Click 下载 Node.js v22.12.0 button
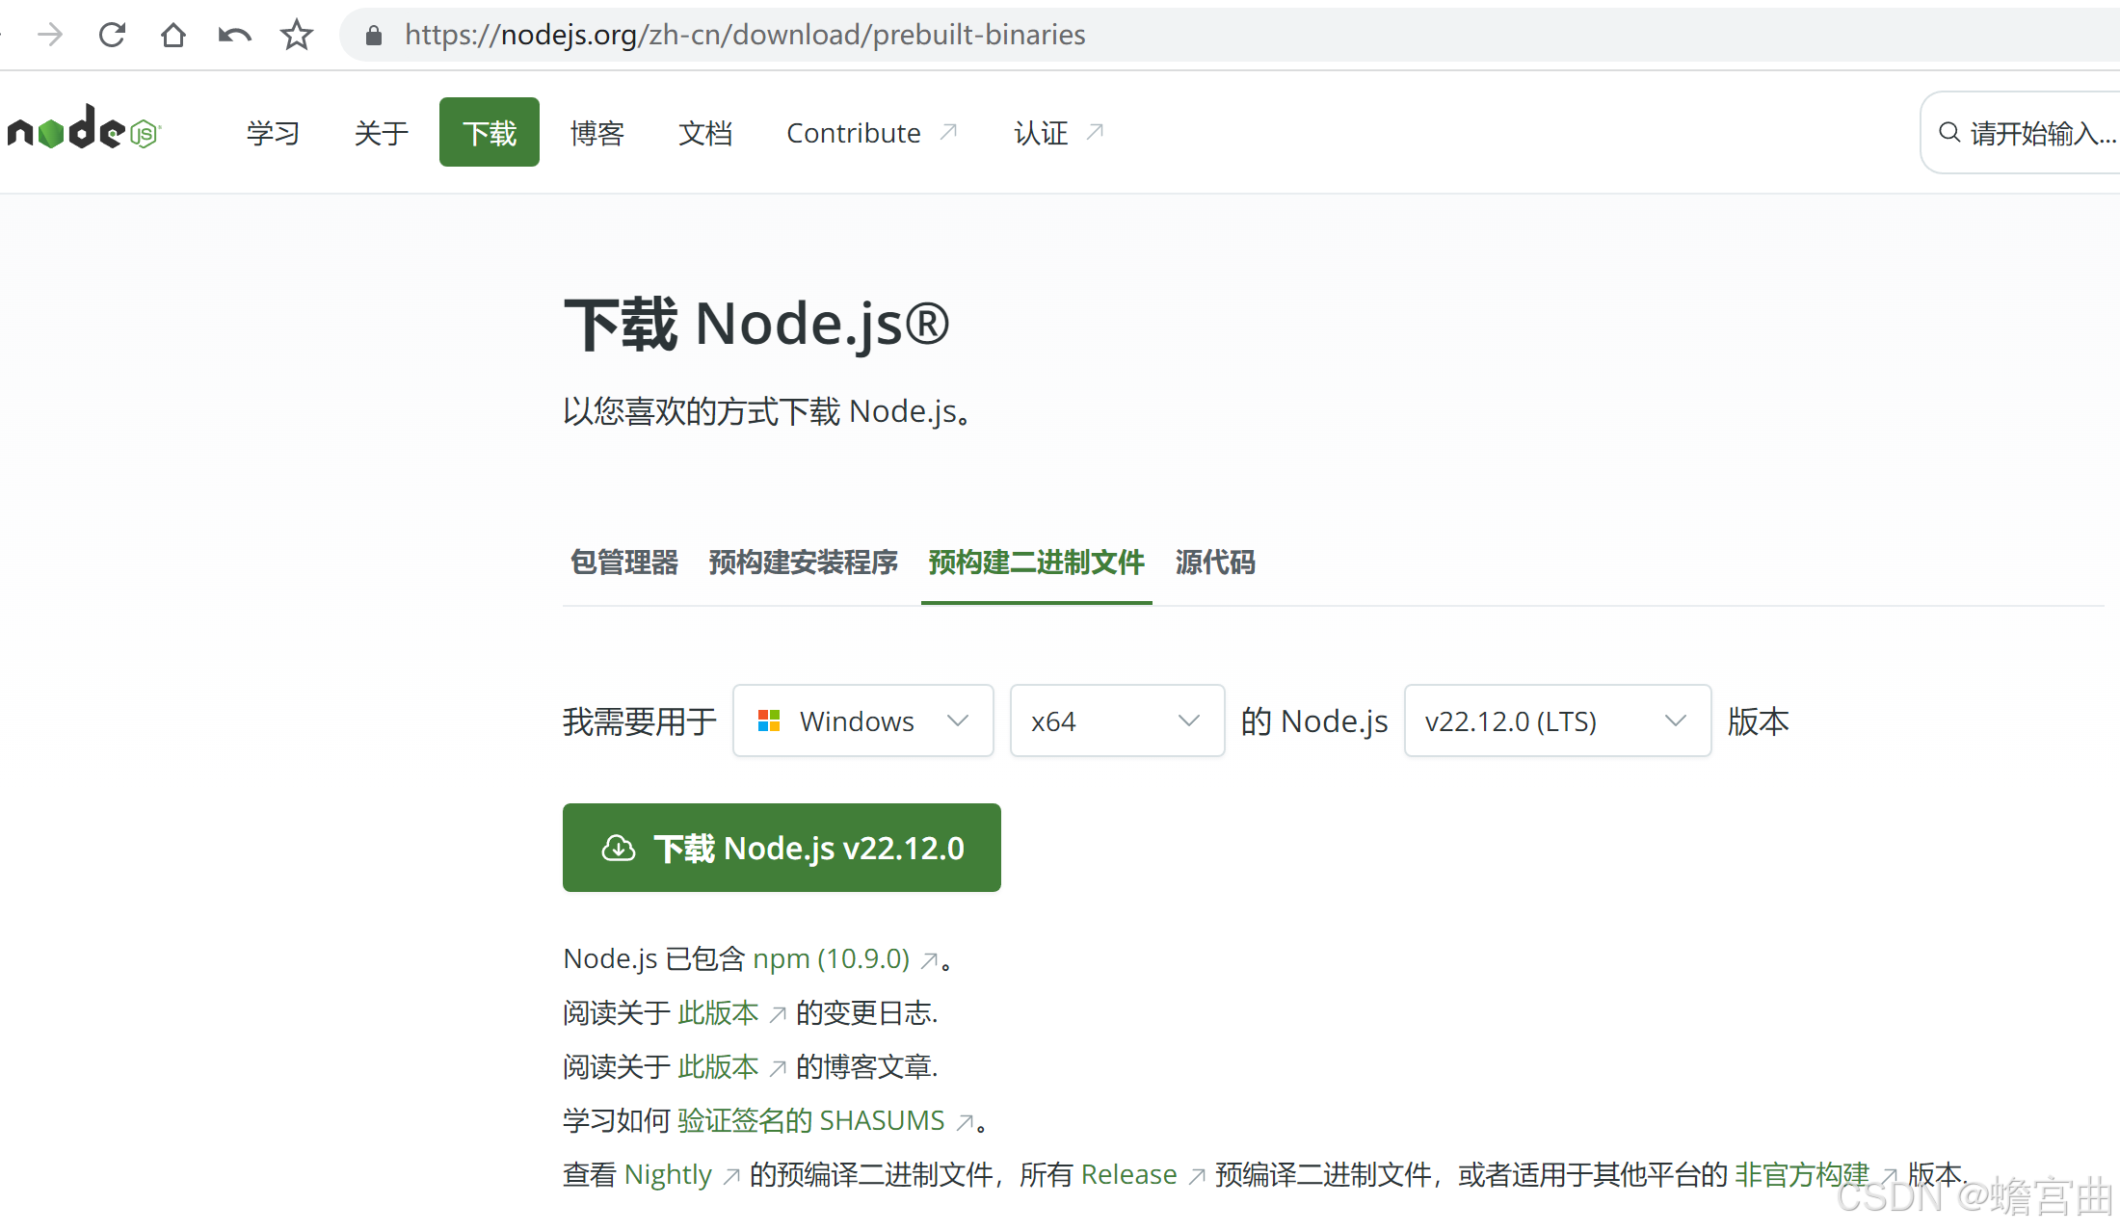 (x=782, y=848)
